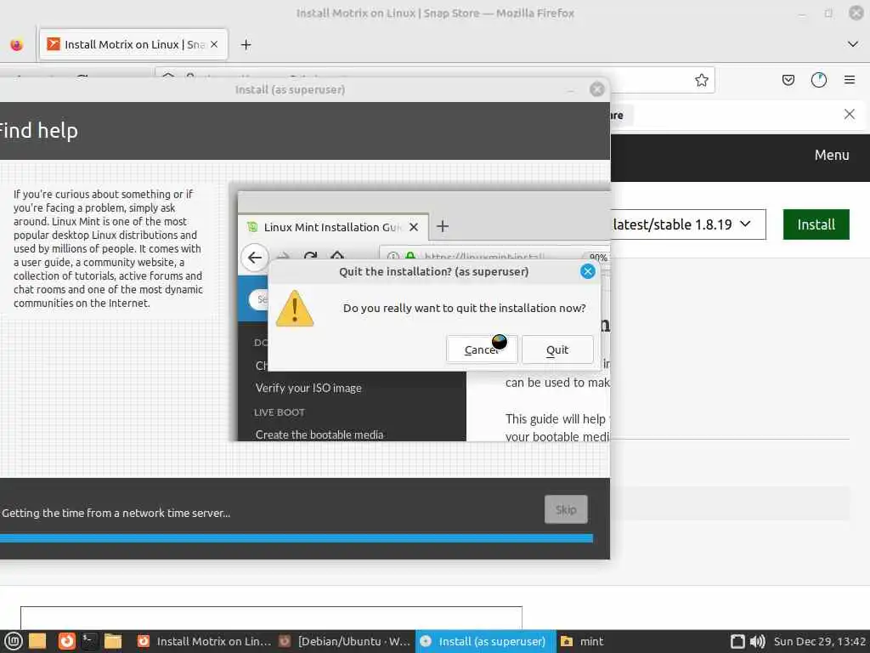Switch to 'Install Motrix on Lin...' taskbar window
870x653 pixels.
[x=204, y=641]
